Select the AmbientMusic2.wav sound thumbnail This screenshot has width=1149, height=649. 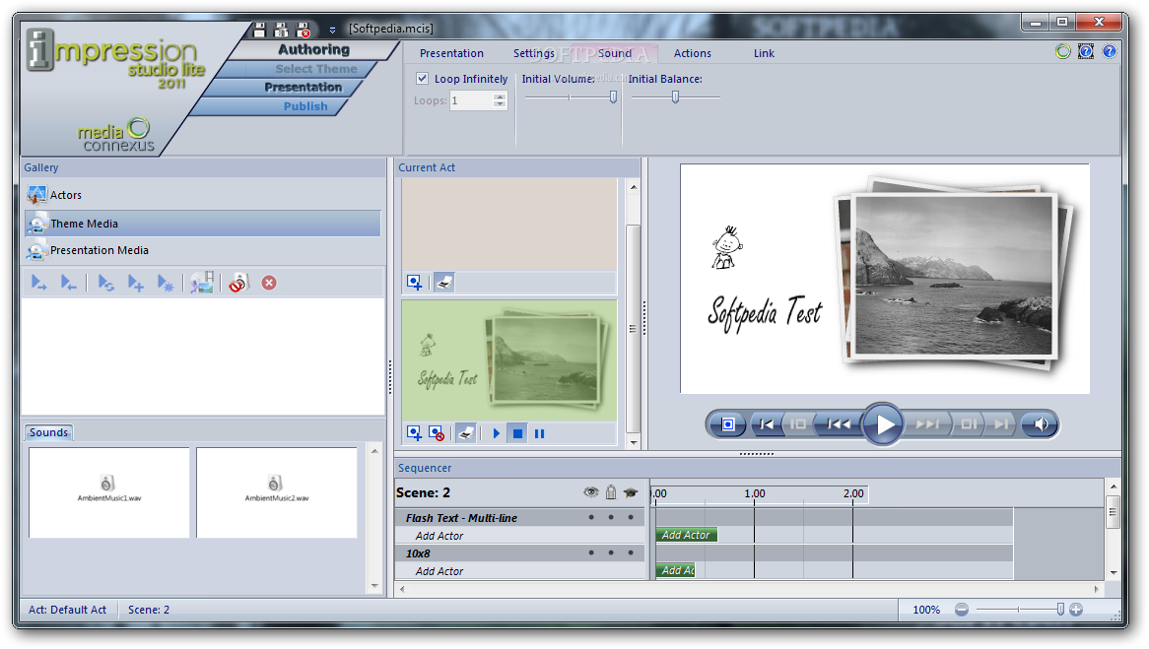click(x=276, y=492)
